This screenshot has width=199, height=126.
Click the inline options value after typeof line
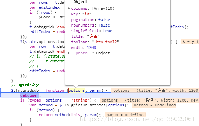click(x=149, y=100)
